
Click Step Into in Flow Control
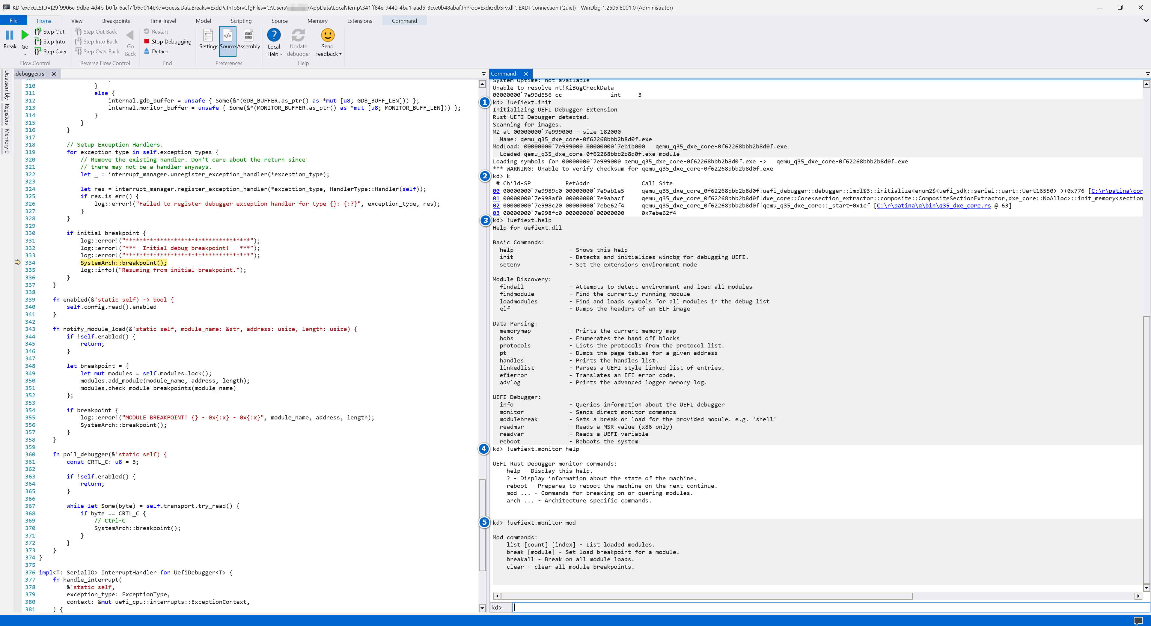pos(49,42)
